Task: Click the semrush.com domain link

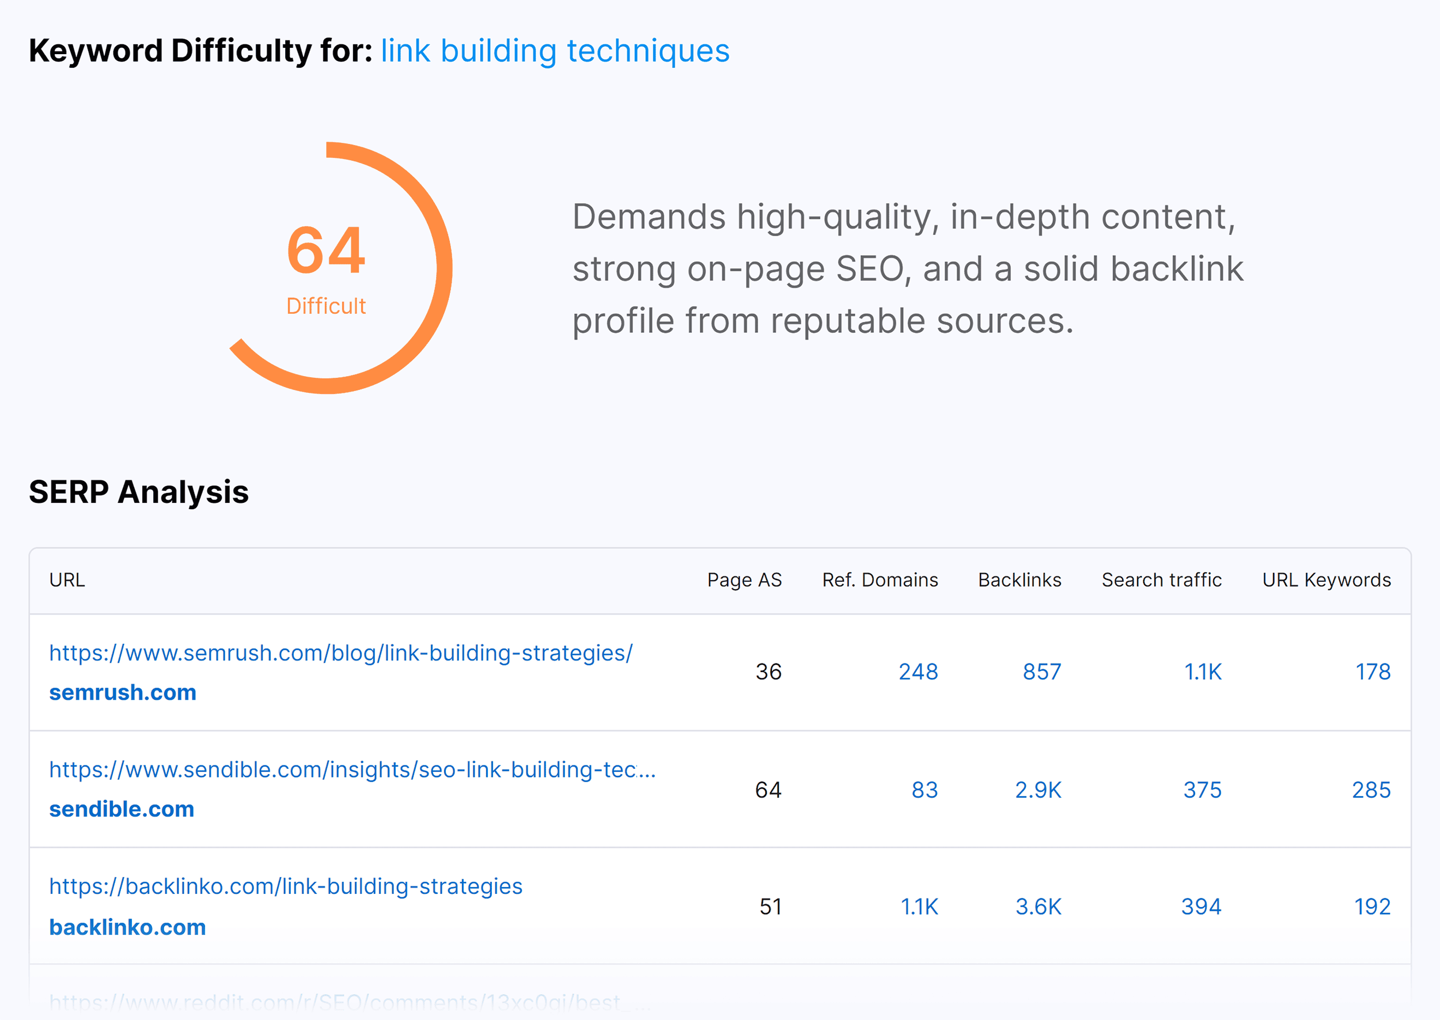Action: tap(122, 692)
